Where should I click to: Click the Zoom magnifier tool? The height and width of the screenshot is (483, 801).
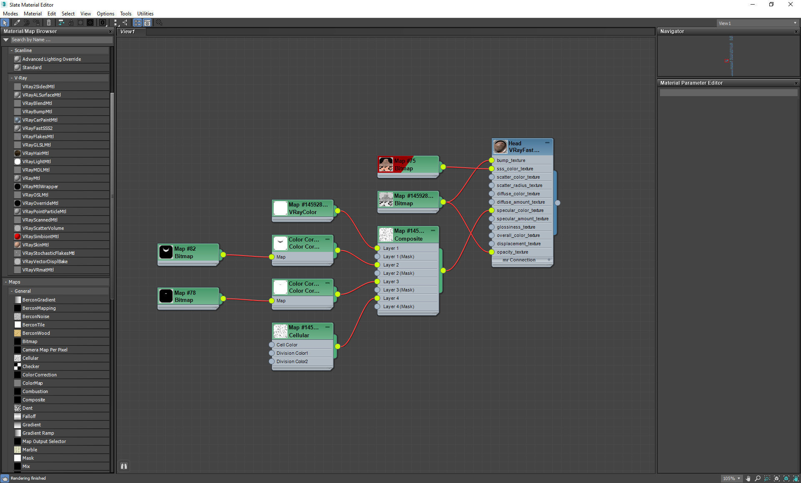(758, 478)
